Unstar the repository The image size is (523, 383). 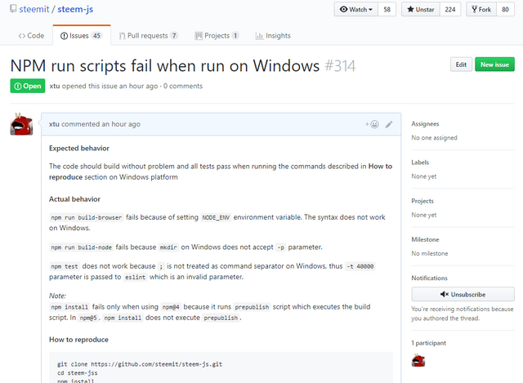point(421,9)
